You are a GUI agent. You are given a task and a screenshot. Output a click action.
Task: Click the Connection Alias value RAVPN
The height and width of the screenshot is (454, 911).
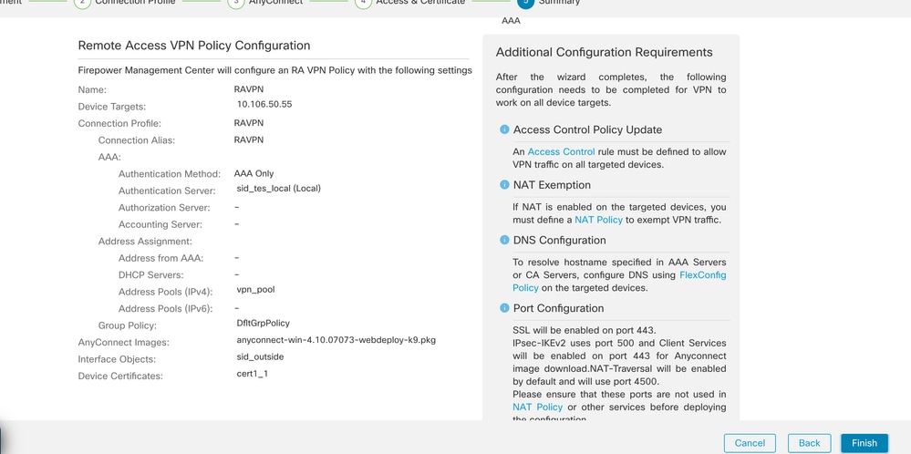tap(249, 139)
